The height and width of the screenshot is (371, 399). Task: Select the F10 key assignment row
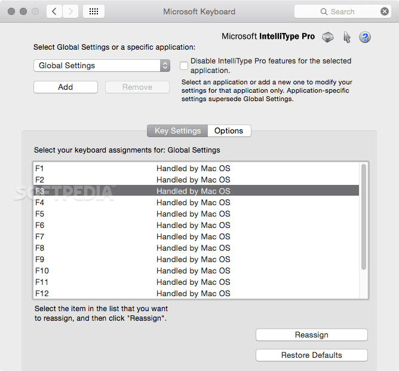coord(196,271)
